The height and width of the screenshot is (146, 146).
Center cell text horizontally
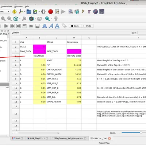pos(12,26)
